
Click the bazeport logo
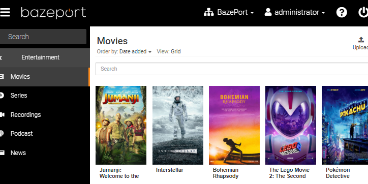[x=53, y=13]
